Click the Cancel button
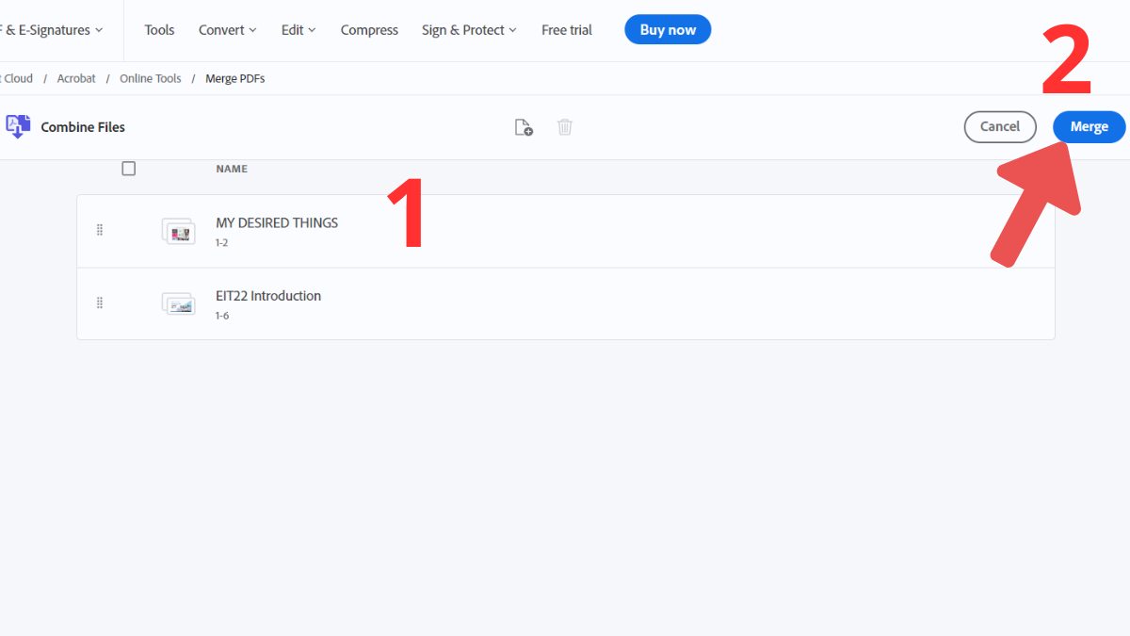 point(1000,126)
